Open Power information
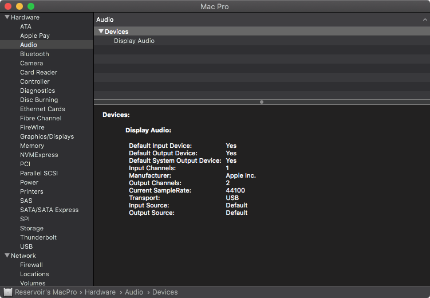 (29, 182)
